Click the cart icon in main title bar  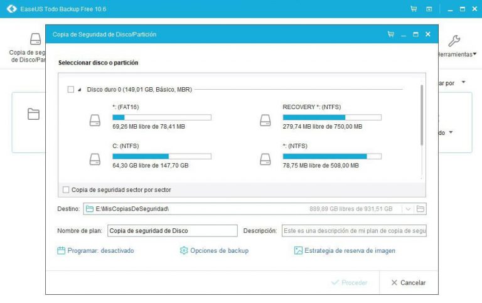pyautogui.click(x=414, y=9)
